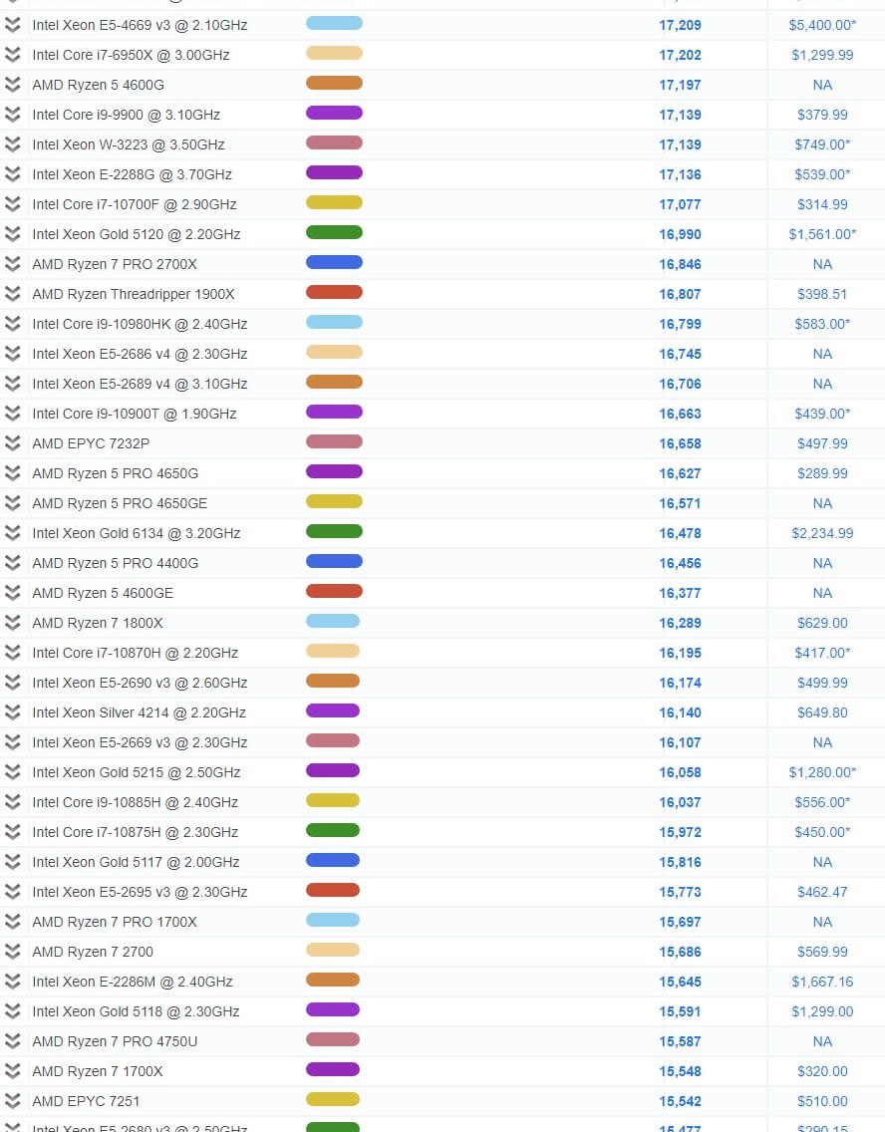Click the $5,400.00* price
The image size is (885, 1132).
(822, 25)
